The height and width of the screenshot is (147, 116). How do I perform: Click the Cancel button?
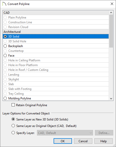coord(83,141)
